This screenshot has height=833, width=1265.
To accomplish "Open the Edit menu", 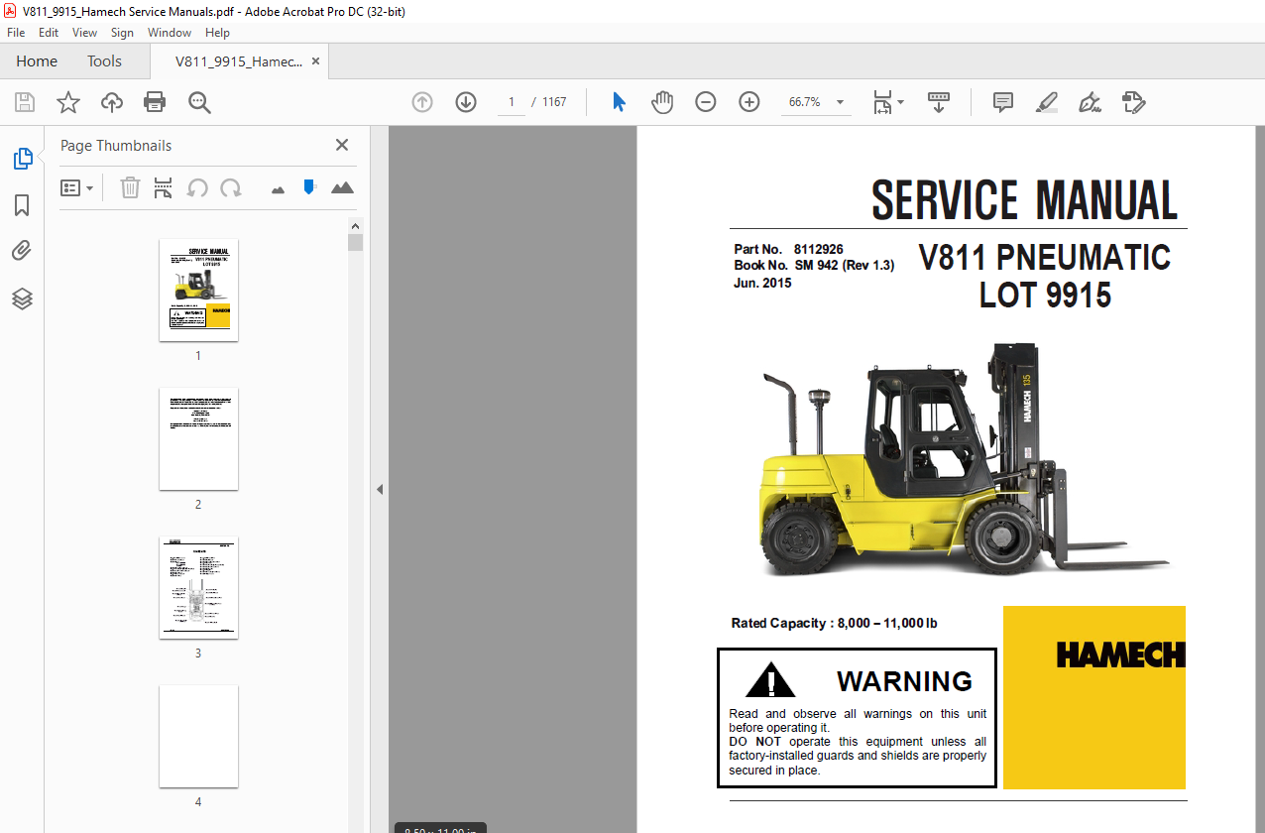I will coord(49,33).
